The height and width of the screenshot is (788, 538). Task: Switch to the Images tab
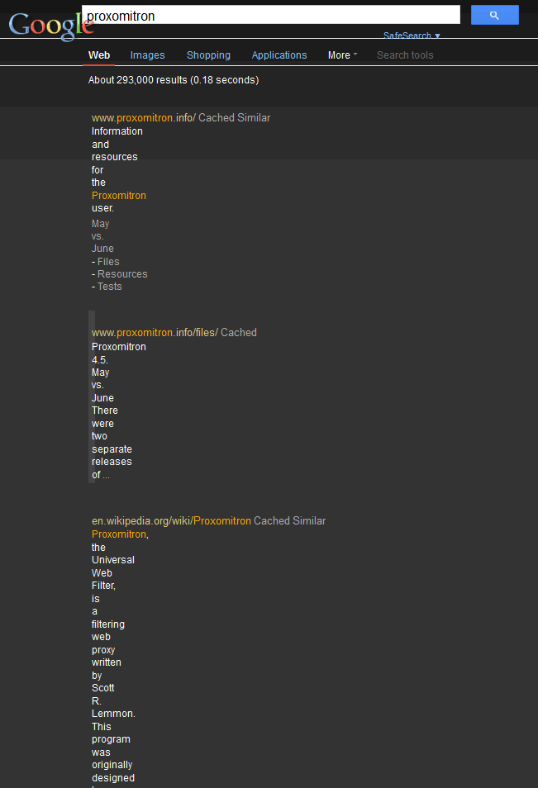tap(147, 55)
